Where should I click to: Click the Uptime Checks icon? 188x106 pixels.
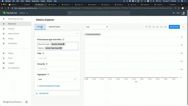coord(4,34)
